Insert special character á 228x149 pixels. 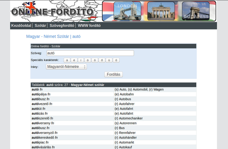tap(67, 60)
